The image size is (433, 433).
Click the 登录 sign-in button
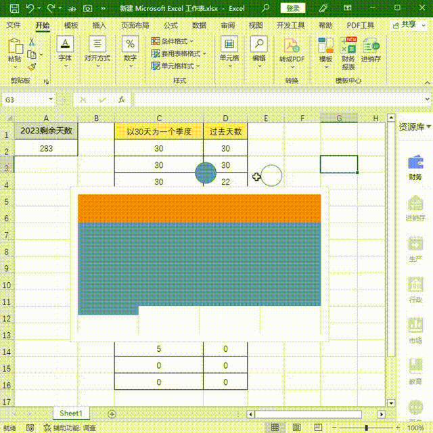pos(293,8)
